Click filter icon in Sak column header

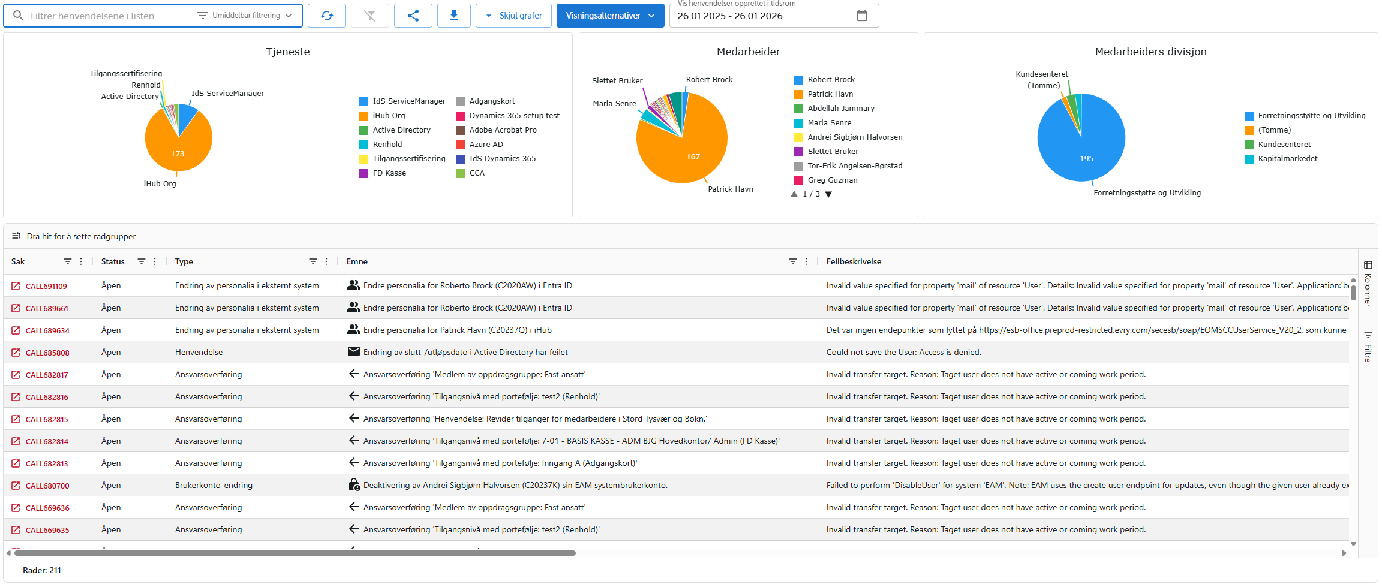pos(68,261)
